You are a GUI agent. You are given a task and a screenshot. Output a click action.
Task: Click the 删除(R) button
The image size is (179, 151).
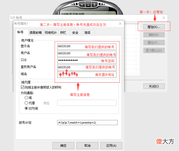click(x=154, y=35)
